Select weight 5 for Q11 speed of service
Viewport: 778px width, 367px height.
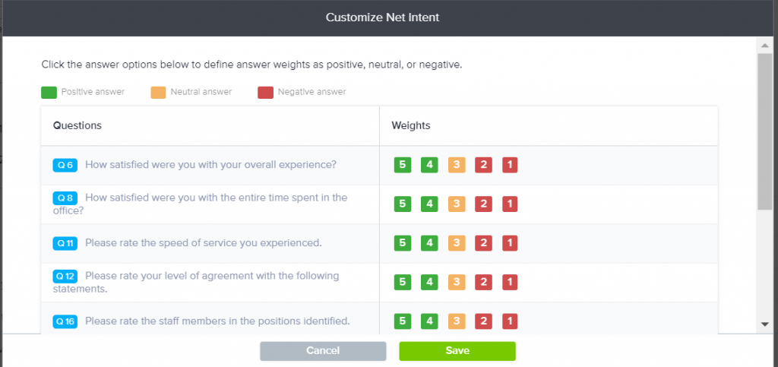pyautogui.click(x=403, y=243)
